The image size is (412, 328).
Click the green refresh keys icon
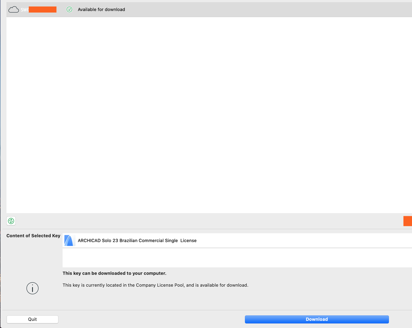[11, 221]
